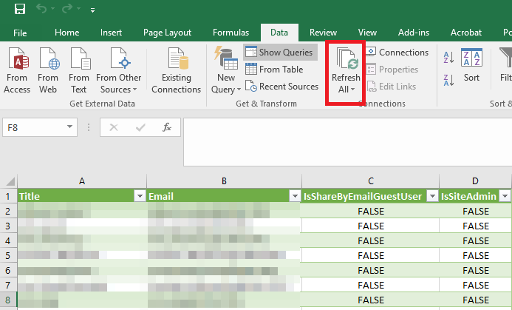Select column C header
Screen dimensions: 512x310
369,181
